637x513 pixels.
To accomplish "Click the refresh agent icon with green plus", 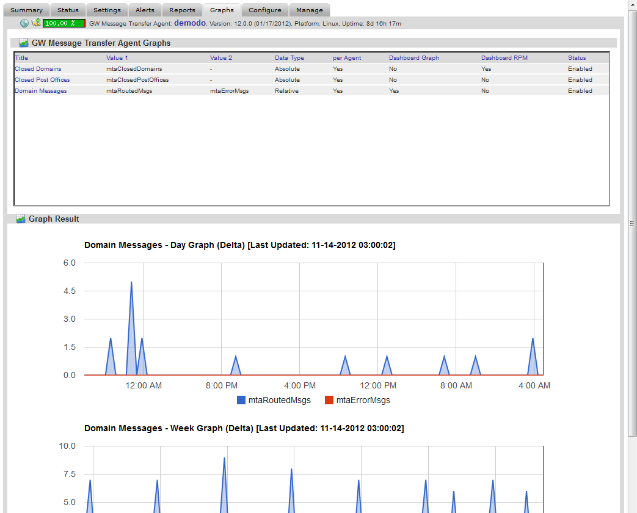I will click(x=36, y=23).
